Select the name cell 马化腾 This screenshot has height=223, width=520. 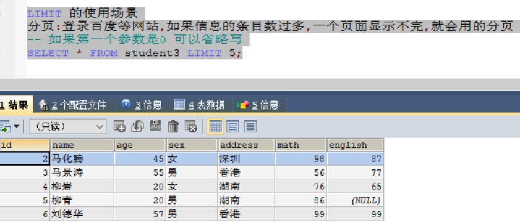tap(82, 159)
